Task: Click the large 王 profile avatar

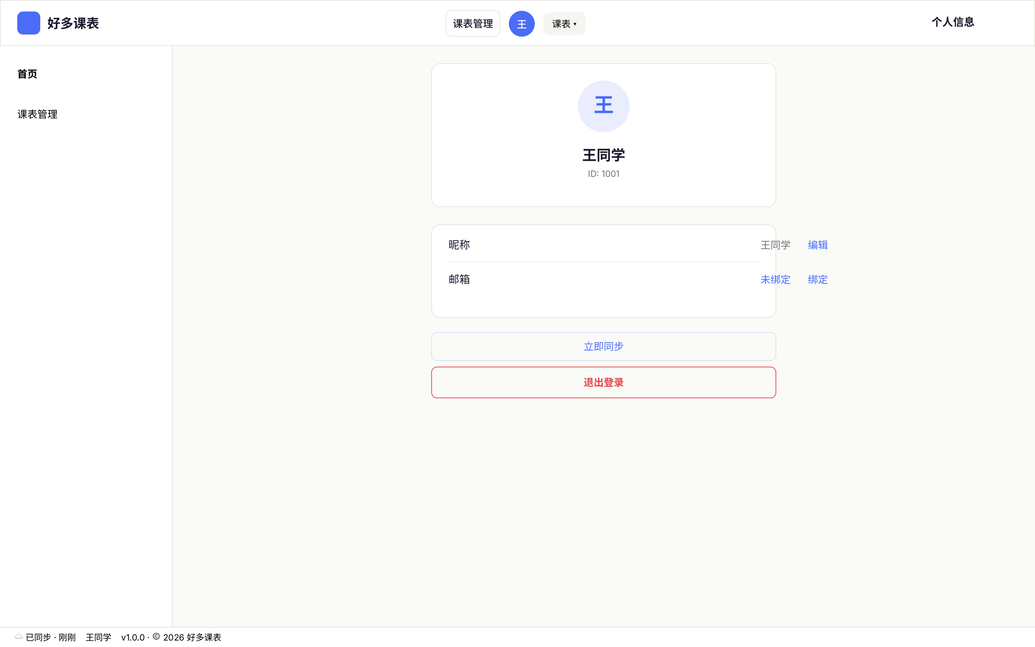Action: 603,106
